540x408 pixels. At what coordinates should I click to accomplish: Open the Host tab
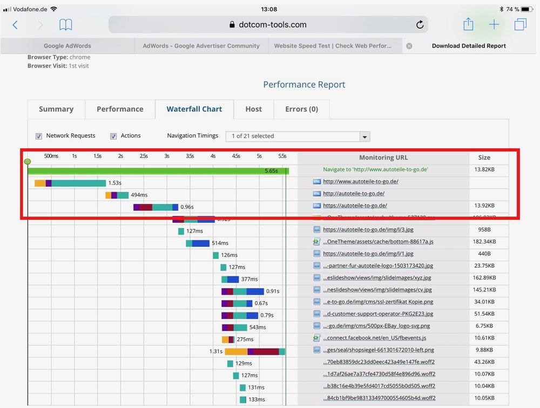253,109
